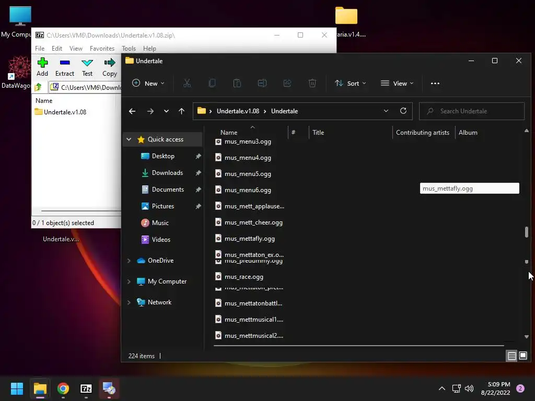The height and width of the screenshot is (401, 535).
Task: Open Pictures in Quick access
Action: coord(163,206)
